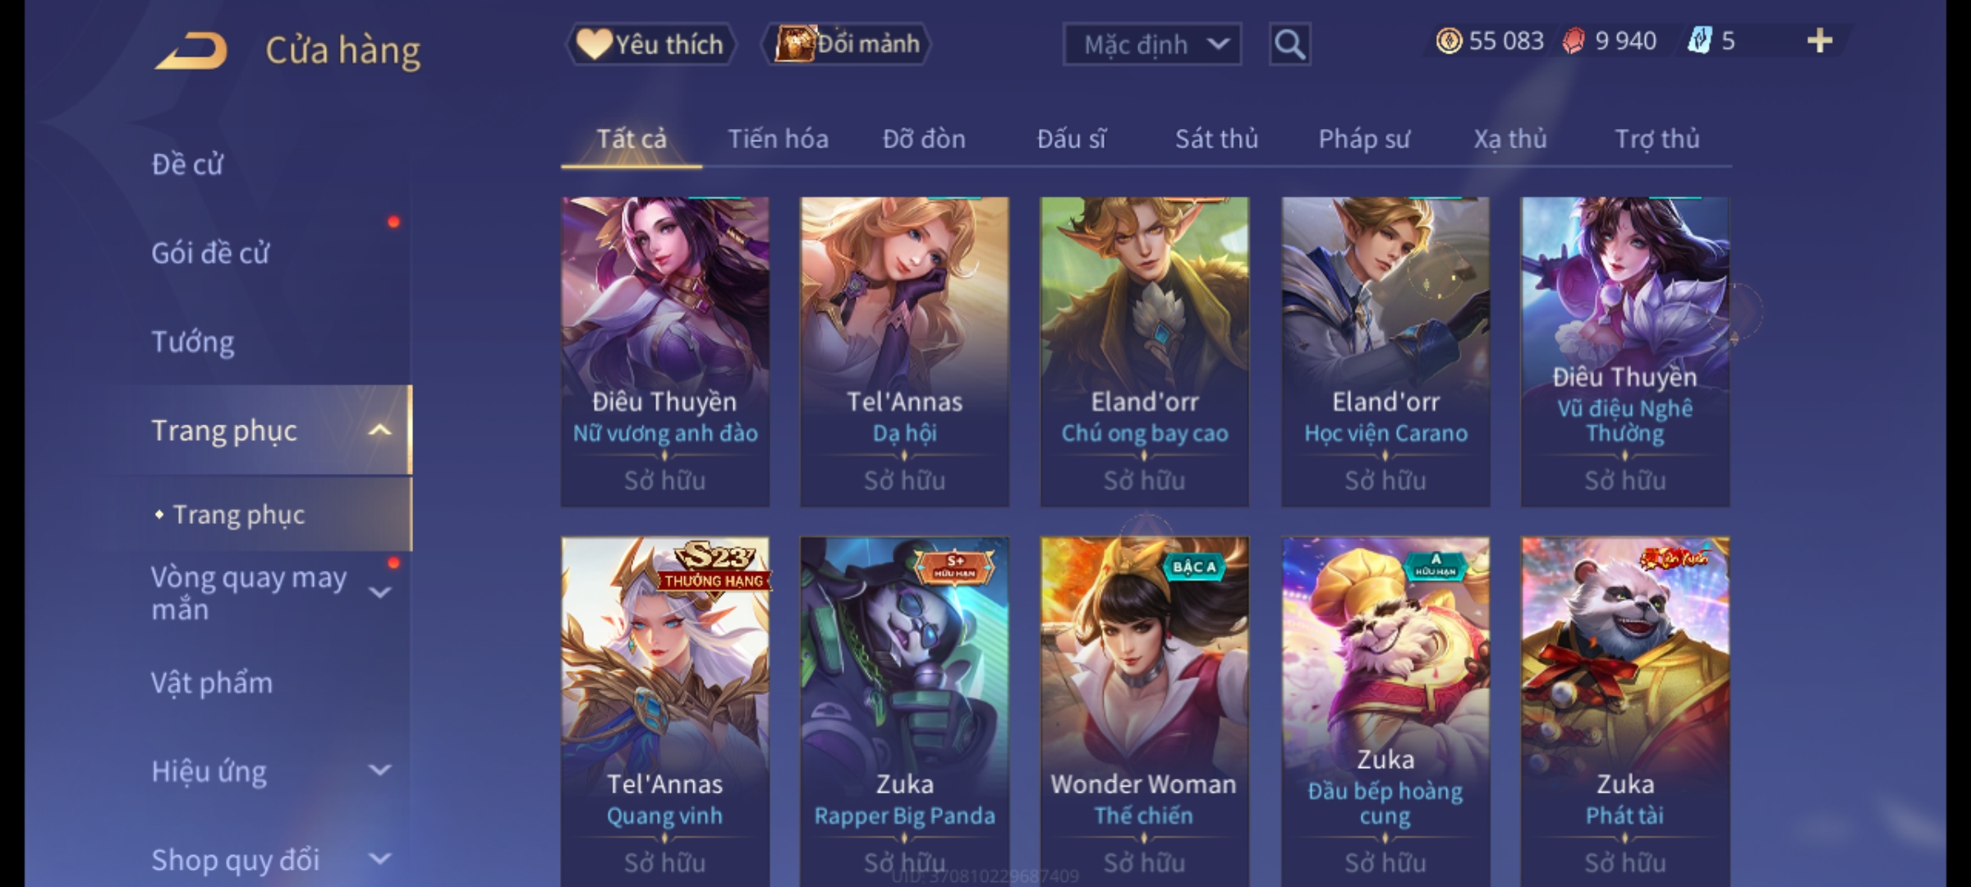Tap the blue voucher ticket icon

coord(1698,41)
